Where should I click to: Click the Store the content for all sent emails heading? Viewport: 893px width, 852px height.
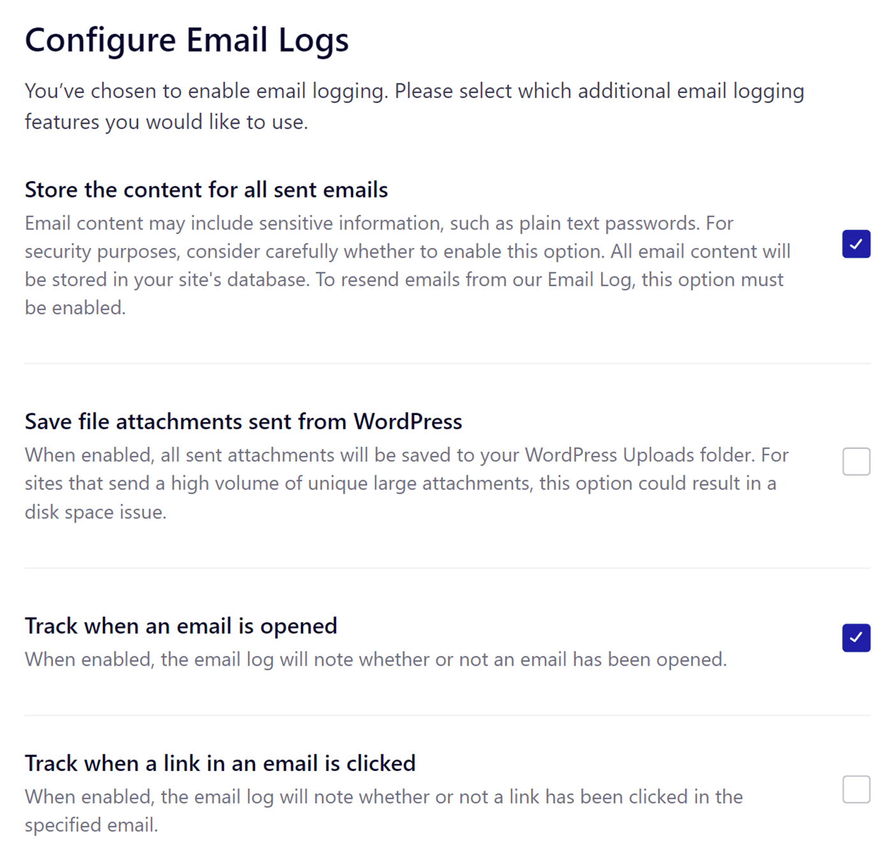pyautogui.click(x=206, y=190)
